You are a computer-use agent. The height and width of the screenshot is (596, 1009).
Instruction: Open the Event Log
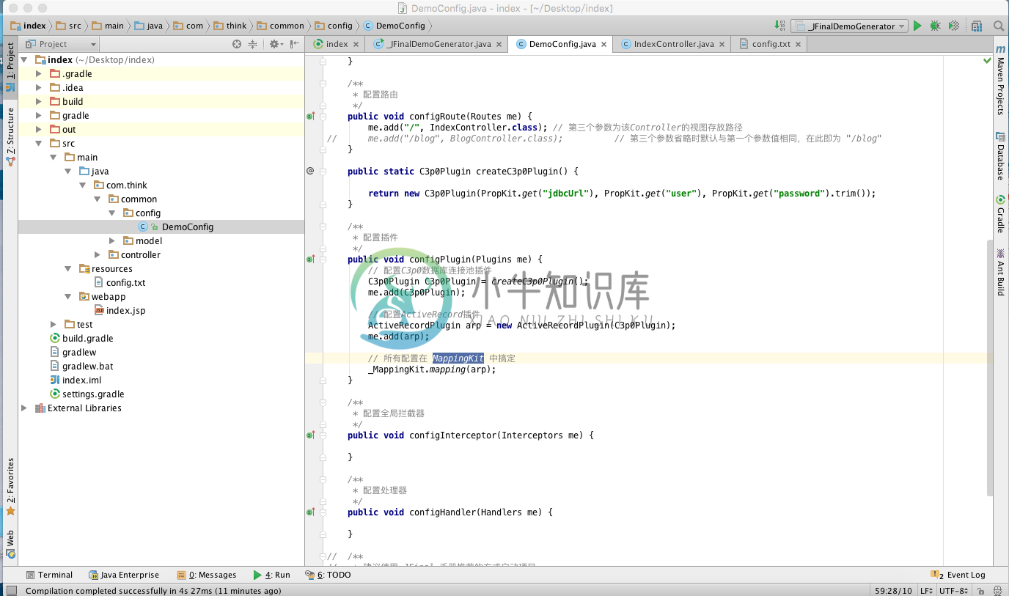(958, 575)
